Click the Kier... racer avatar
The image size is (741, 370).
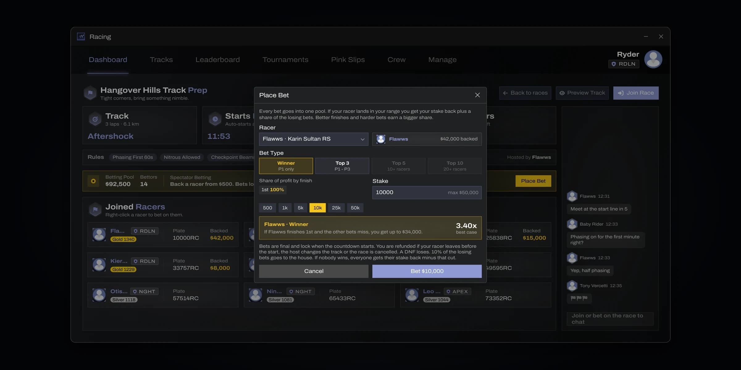[x=99, y=265]
